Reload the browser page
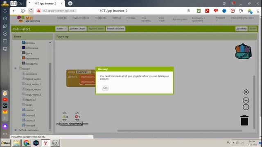 (x=31, y=11)
